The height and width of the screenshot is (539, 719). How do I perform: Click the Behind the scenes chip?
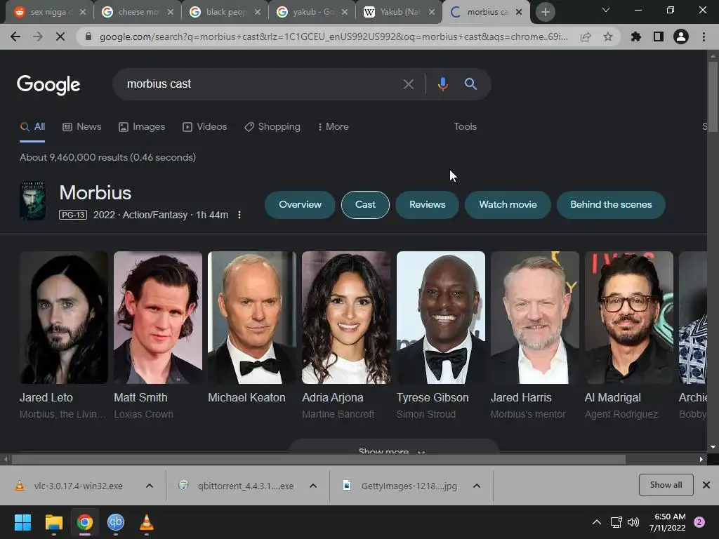[x=611, y=205]
